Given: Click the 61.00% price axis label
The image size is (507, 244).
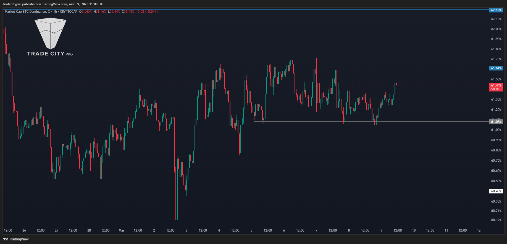Looking at the screenshot, I should click(x=496, y=130).
